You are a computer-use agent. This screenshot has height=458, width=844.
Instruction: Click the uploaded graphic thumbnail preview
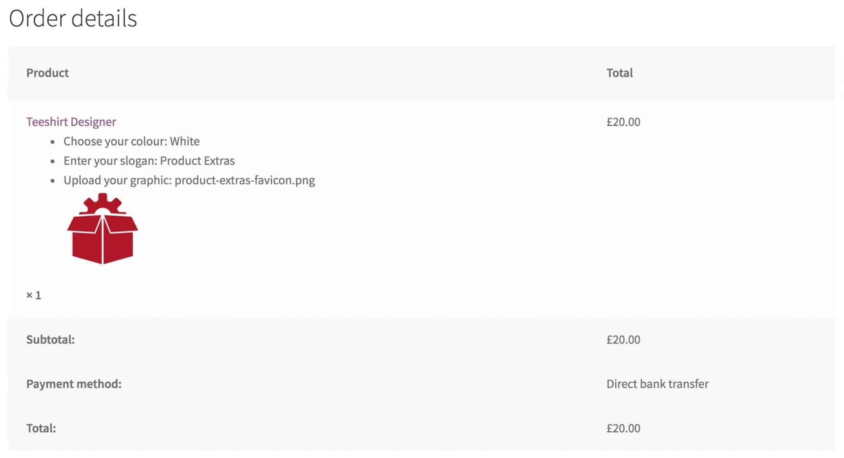click(102, 229)
